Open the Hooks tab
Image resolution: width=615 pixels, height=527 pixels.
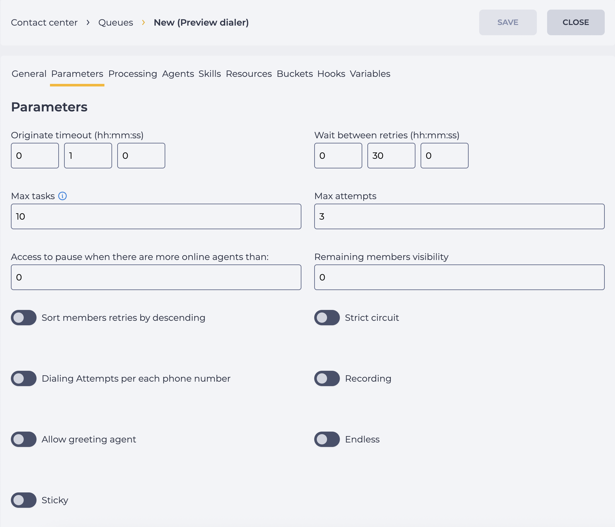point(331,74)
